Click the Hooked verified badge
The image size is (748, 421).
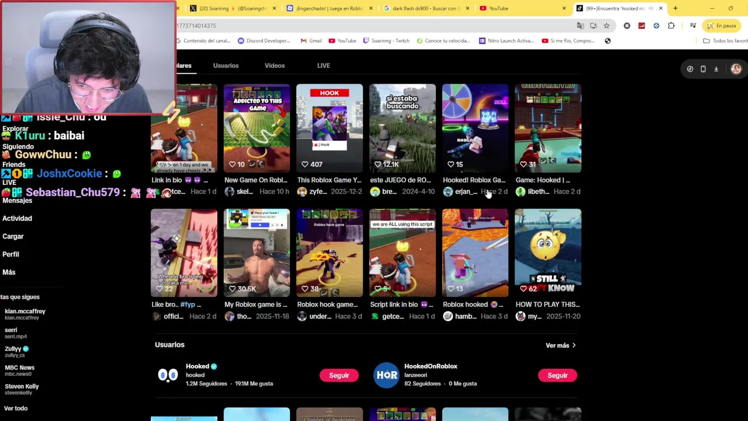tap(214, 367)
